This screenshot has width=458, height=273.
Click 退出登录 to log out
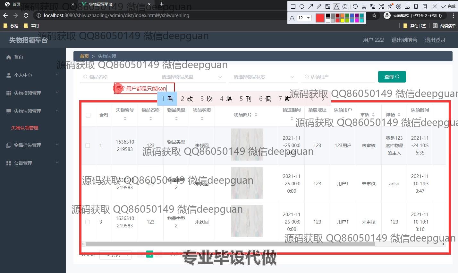tap(435, 40)
